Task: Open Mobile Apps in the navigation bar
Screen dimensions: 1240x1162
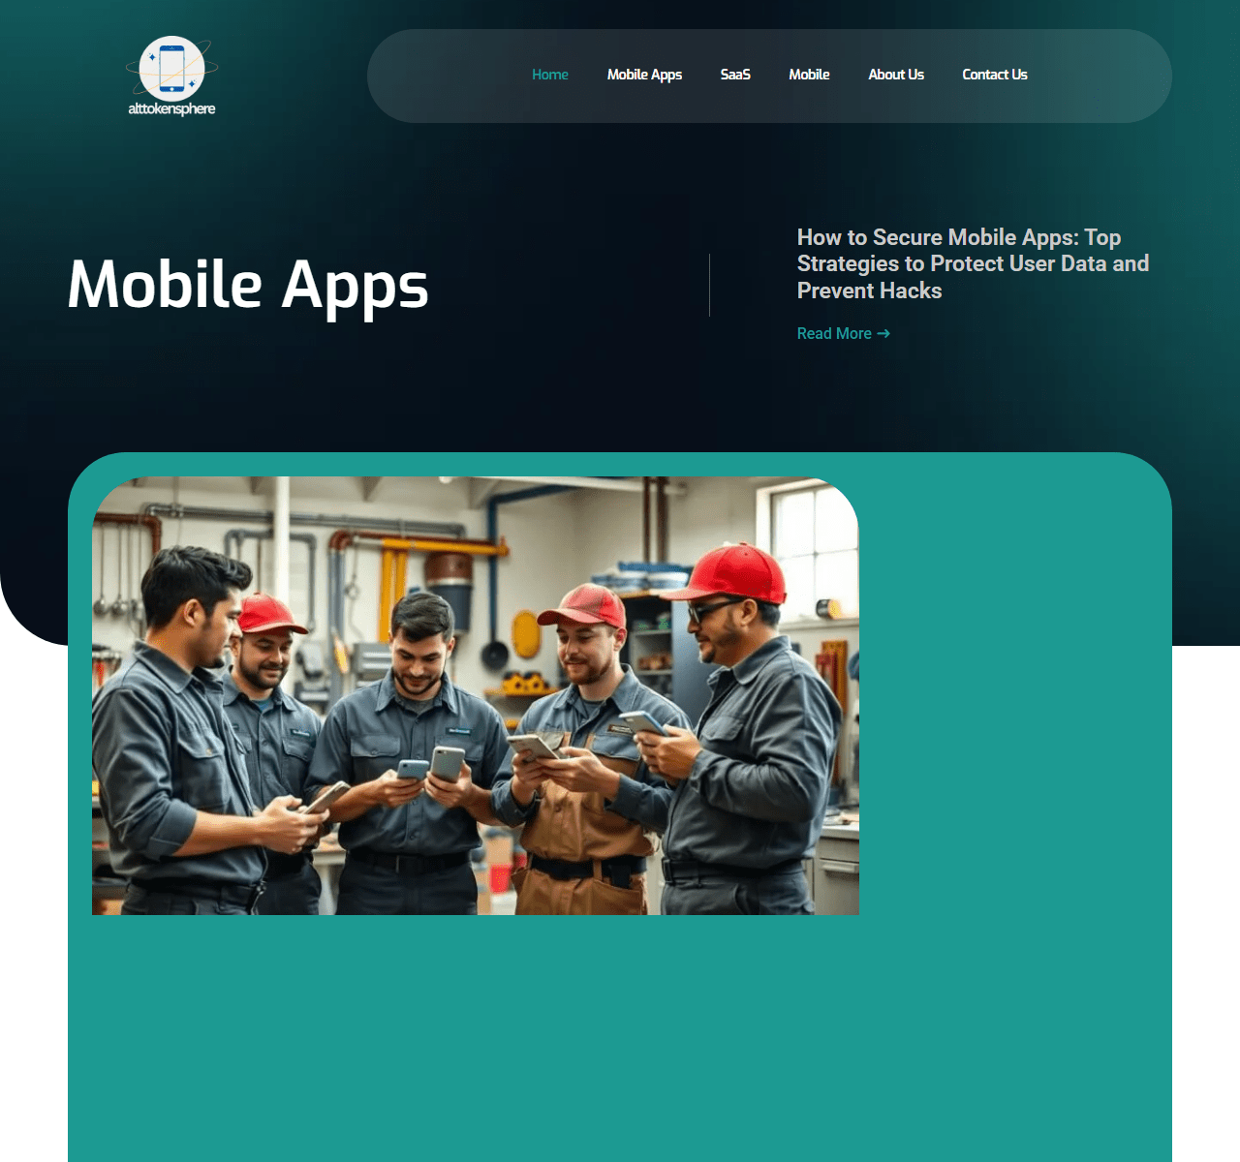Action: [x=644, y=75]
